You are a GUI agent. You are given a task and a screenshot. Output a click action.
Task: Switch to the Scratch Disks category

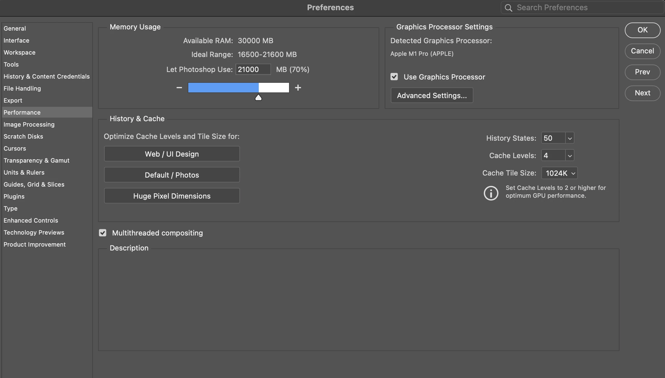point(23,136)
